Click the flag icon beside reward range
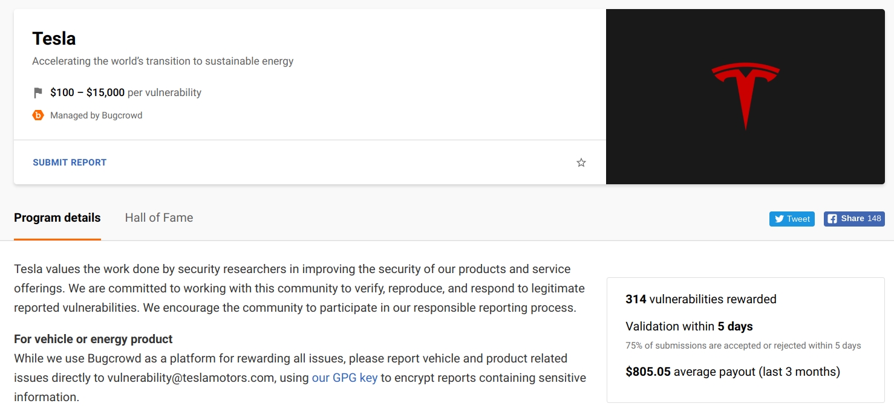Screen dimensions: 894x412 click(38, 93)
